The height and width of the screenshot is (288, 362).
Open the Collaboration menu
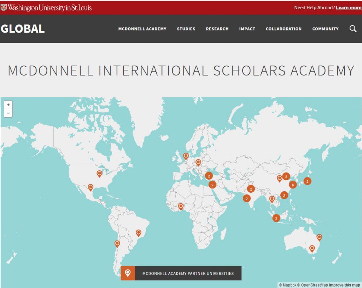(284, 29)
